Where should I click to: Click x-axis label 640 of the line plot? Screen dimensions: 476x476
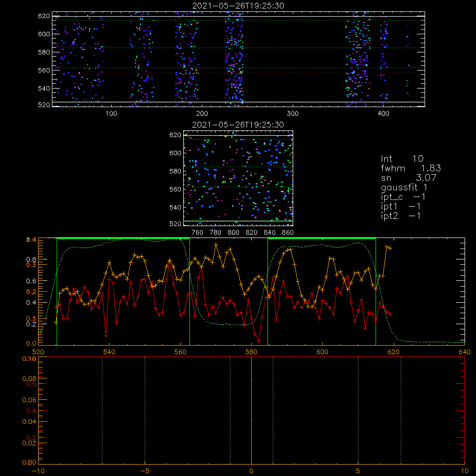pos(465,352)
